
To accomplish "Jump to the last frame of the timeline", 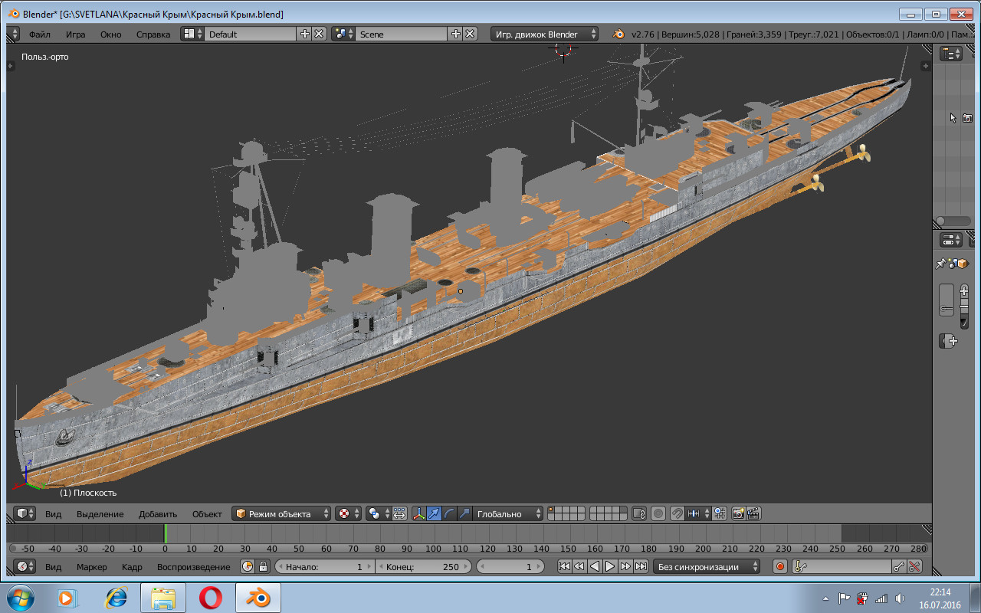I will [x=641, y=566].
